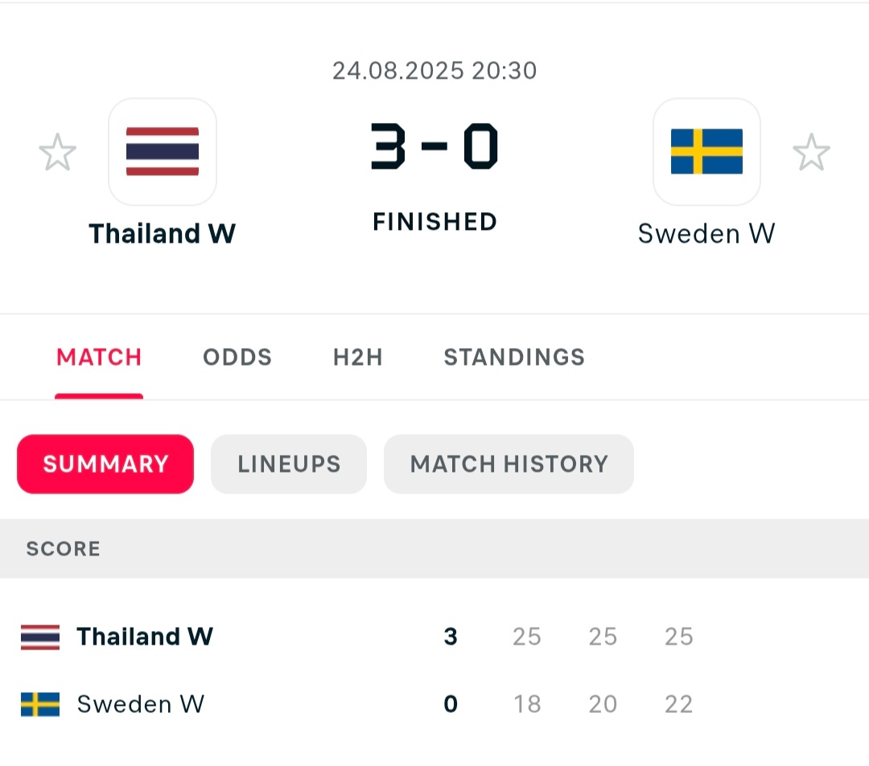The image size is (869, 766).
Task: Click the Thailand W team name header
Action: 163,234
